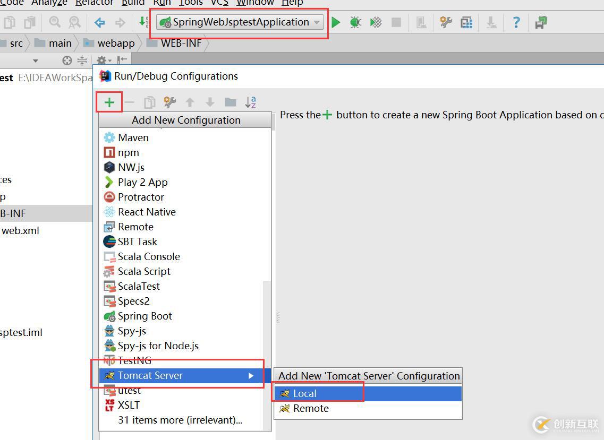Screen dimensions: 604x440
Task: Select Specs2 configuration type
Action: [182, 301]
